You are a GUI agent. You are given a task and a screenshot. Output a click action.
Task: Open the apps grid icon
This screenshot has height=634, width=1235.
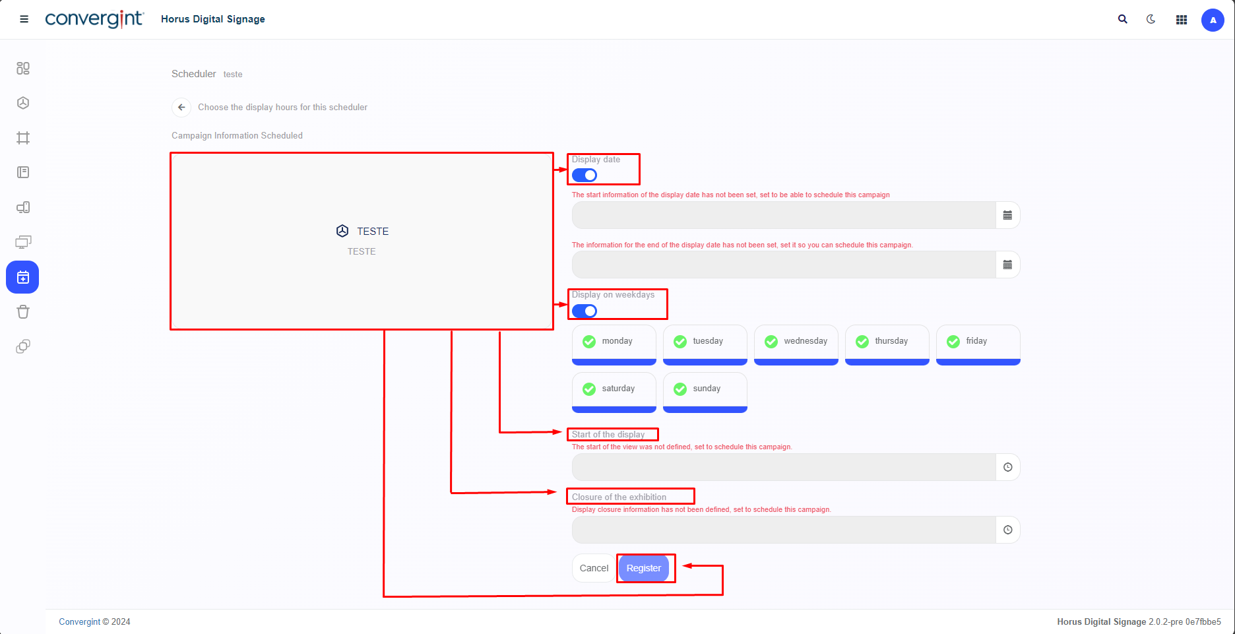[x=1182, y=20]
